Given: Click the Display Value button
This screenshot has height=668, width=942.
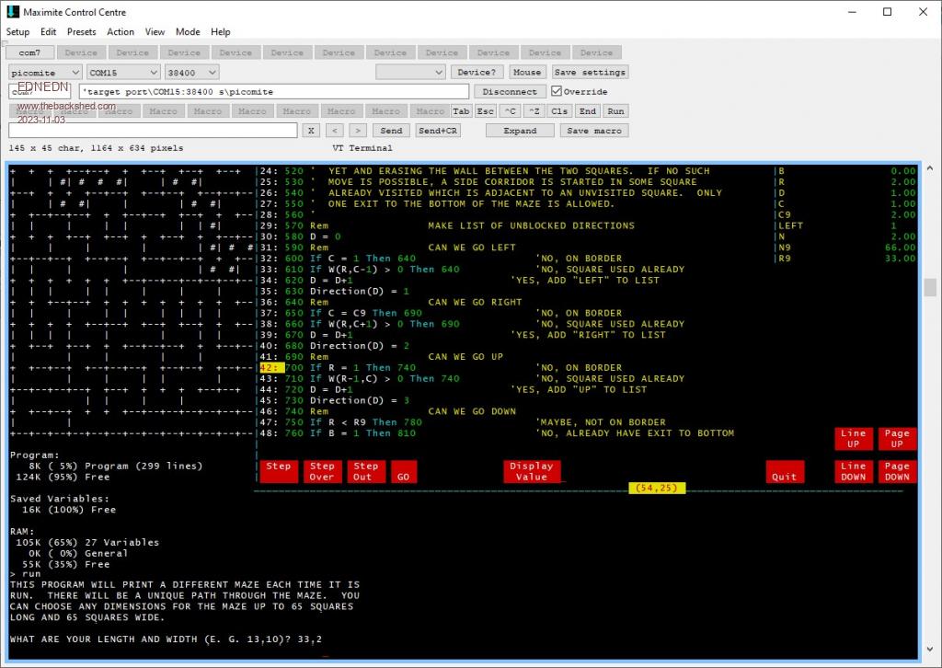Looking at the screenshot, I should (531, 471).
